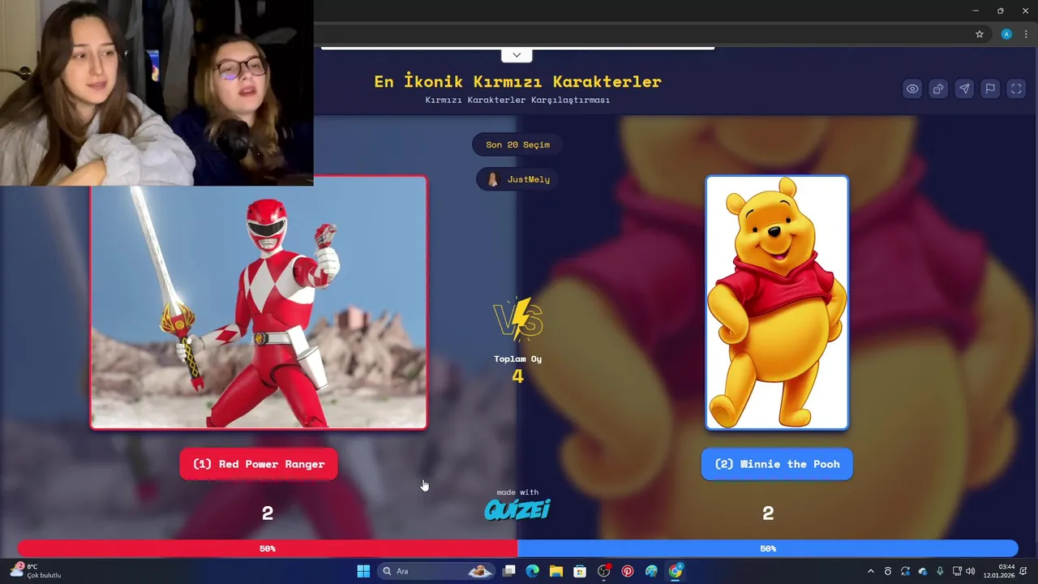Expand the top chevron-down panel
The height and width of the screenshot is (584, 1038).
point(517,55)
